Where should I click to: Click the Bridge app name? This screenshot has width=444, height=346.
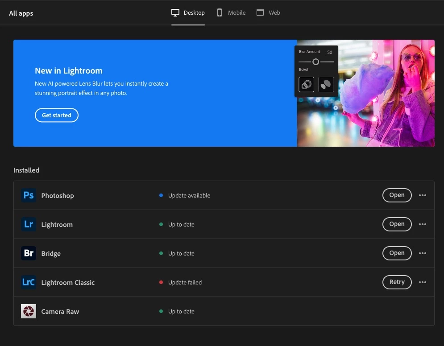click(x=51, y=254)
